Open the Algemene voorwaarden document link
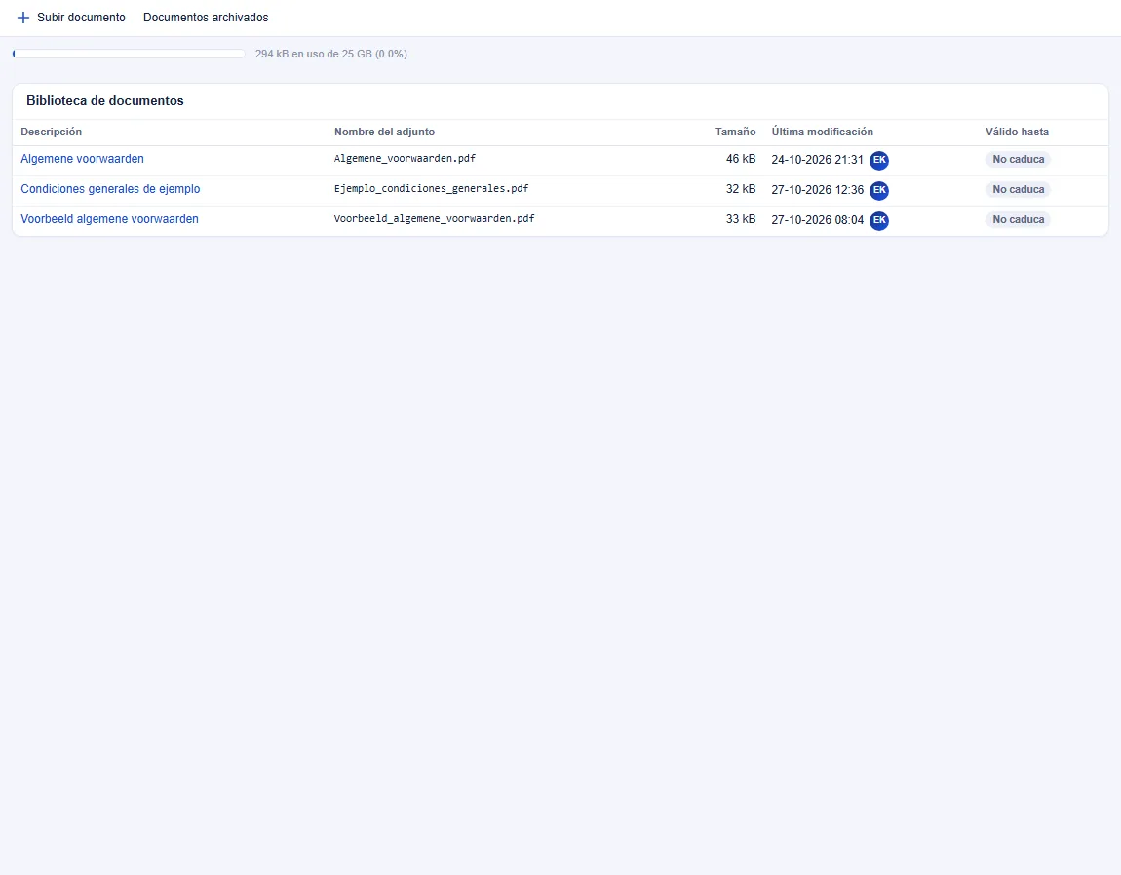The width and height of the screenshot is (1121, 875). 82,159
